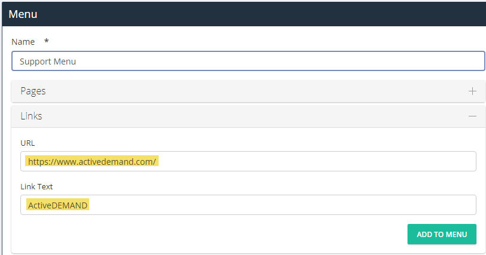Expand Pages section with plus icon
The width and height of the screenshot is (486, 255).
pyautogui.click(x=472, y=91)
